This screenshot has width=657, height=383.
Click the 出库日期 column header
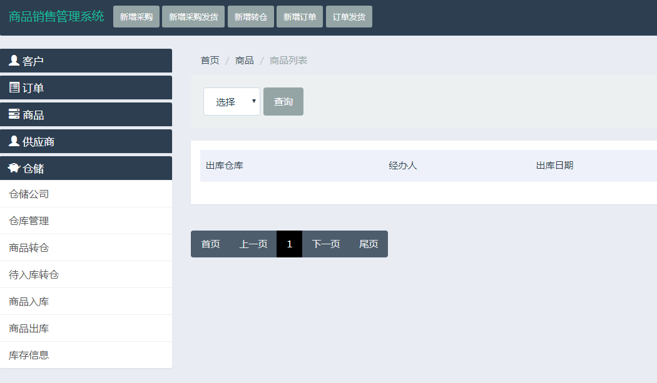[554, 166]
